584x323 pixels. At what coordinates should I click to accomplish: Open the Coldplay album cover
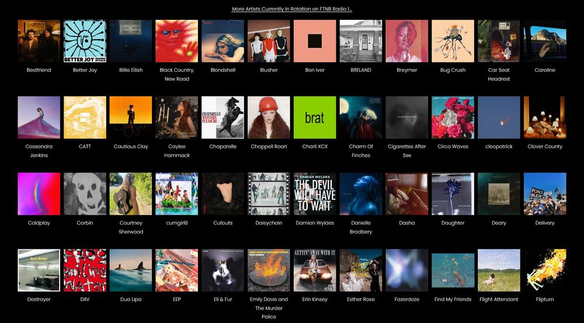(x=39, y=194)
